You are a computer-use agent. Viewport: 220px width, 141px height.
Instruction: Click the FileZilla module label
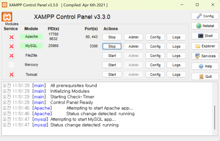pyautogui.click(x=31, y=55)
